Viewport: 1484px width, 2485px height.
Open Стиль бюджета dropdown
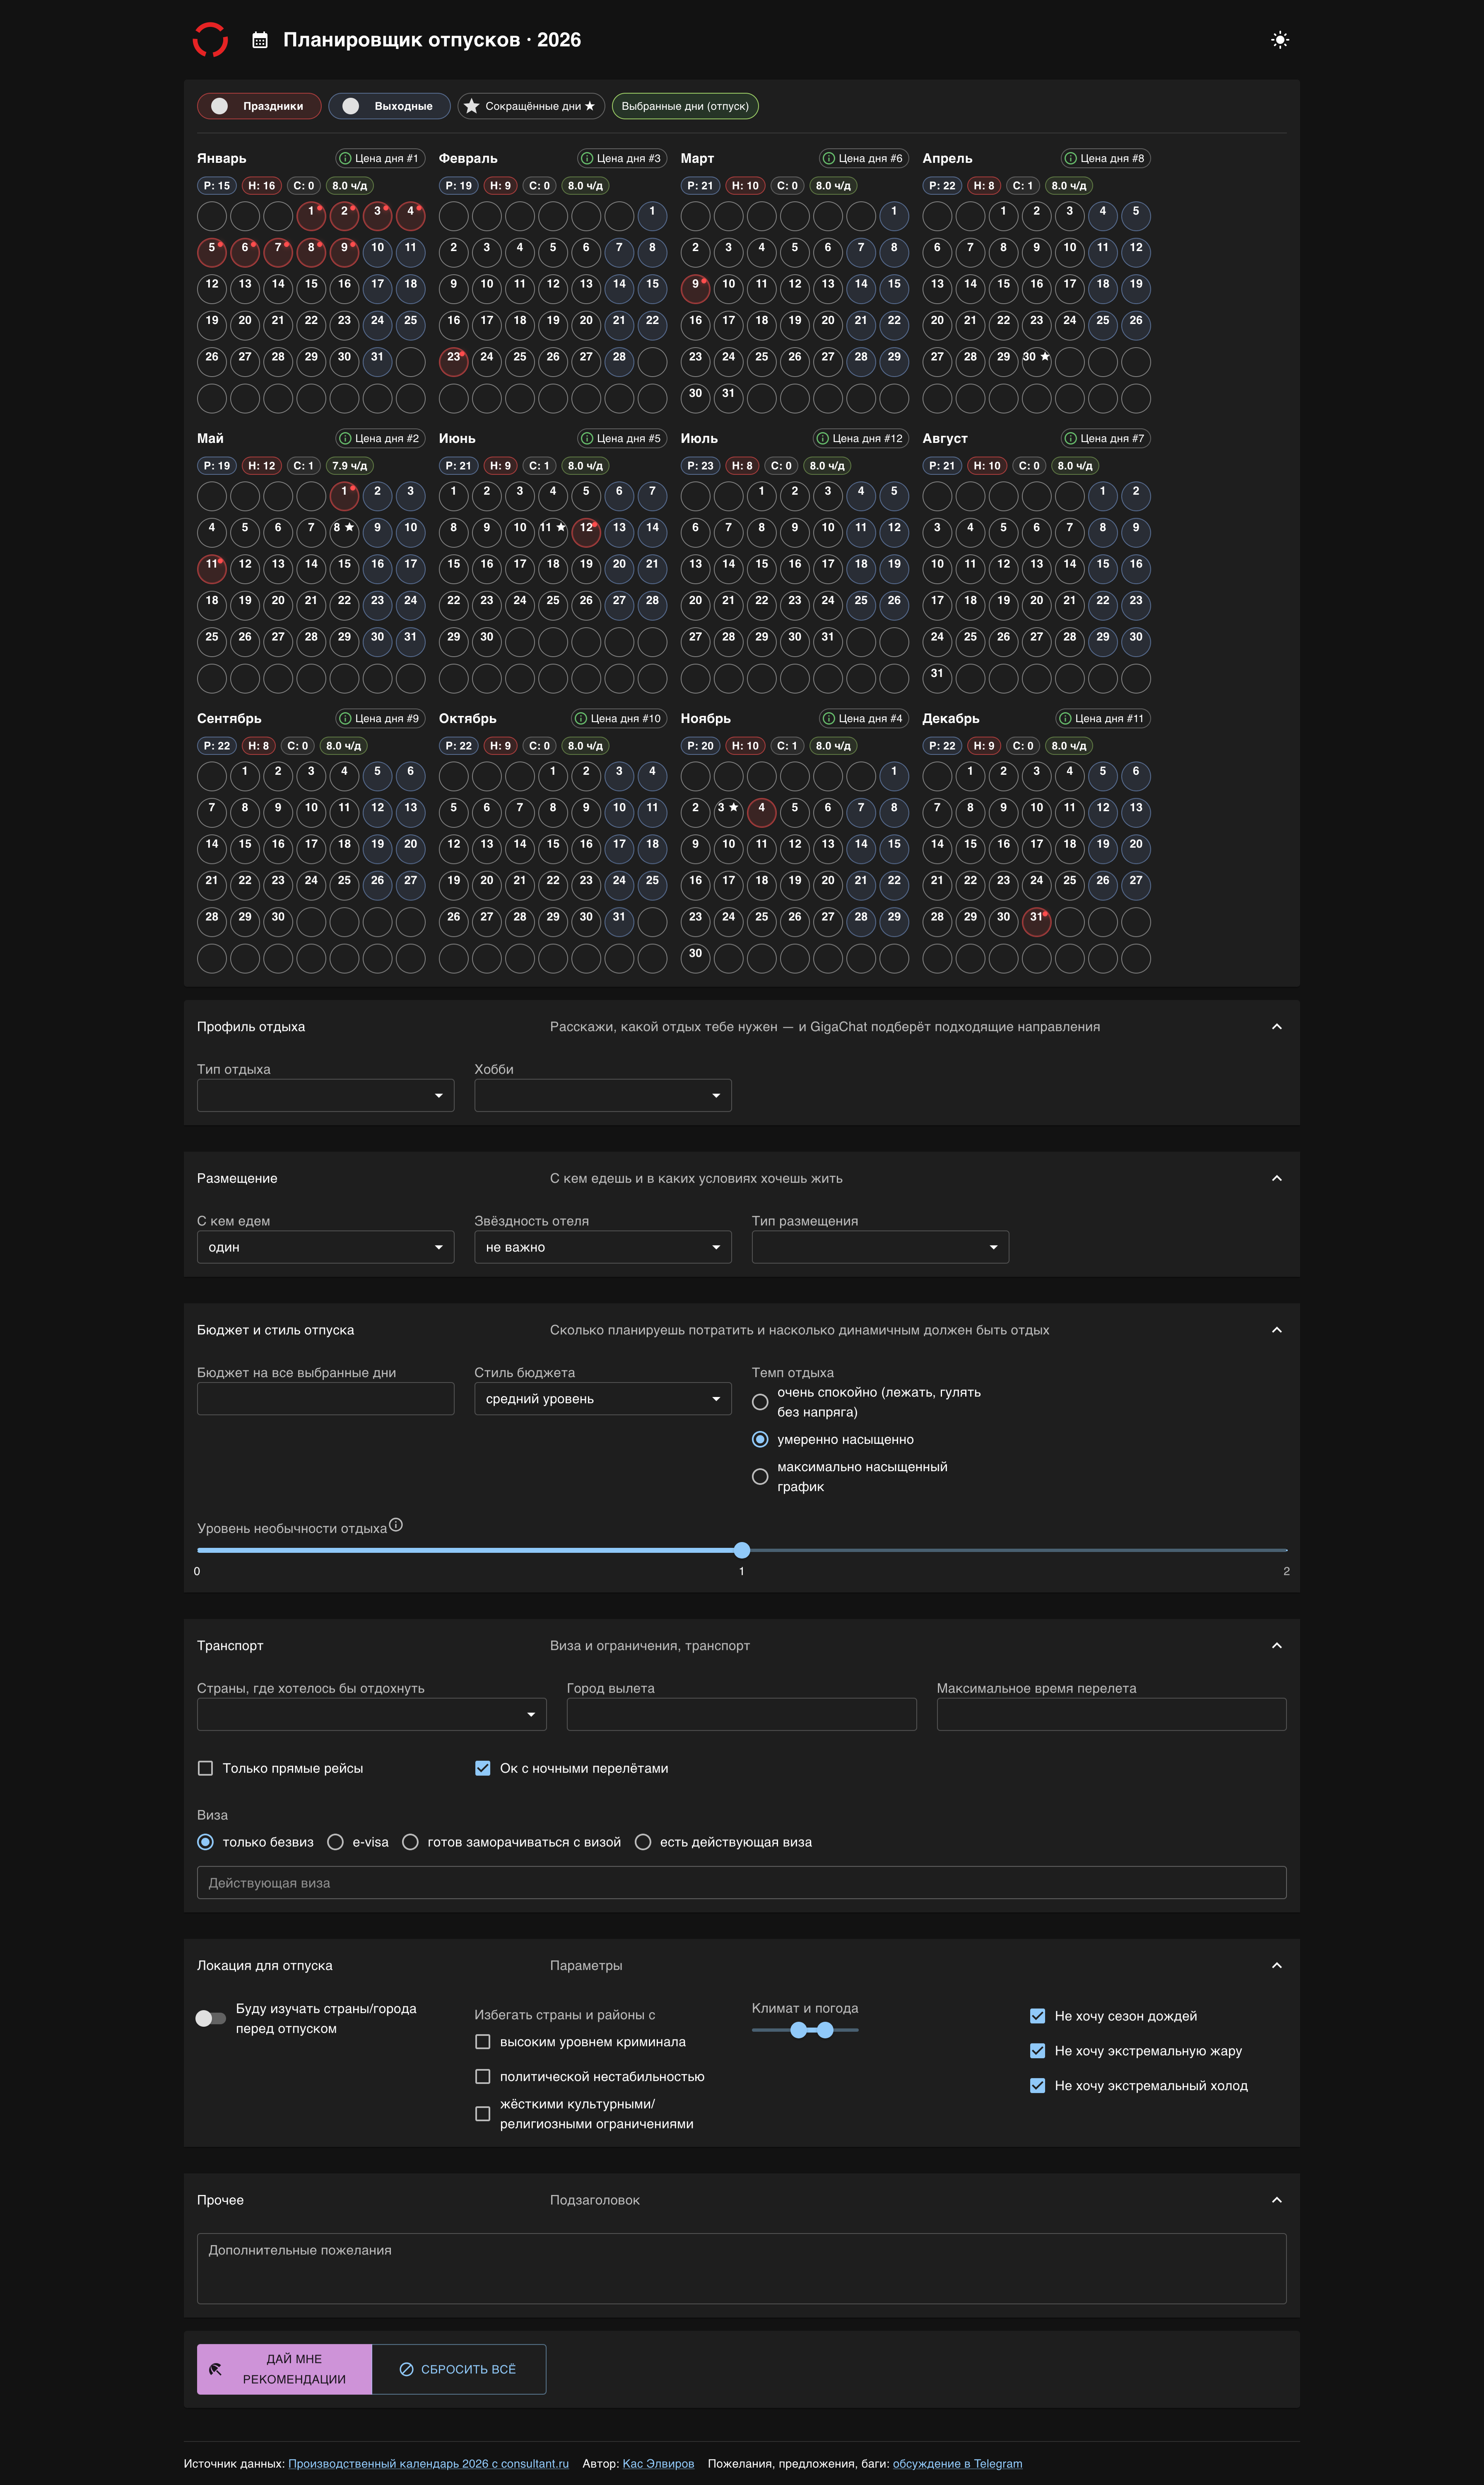tap(602, 1399)
